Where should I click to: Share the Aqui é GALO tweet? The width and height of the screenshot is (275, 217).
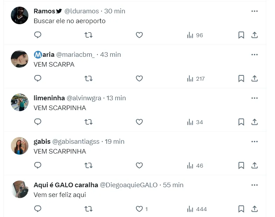click(255, 209)
